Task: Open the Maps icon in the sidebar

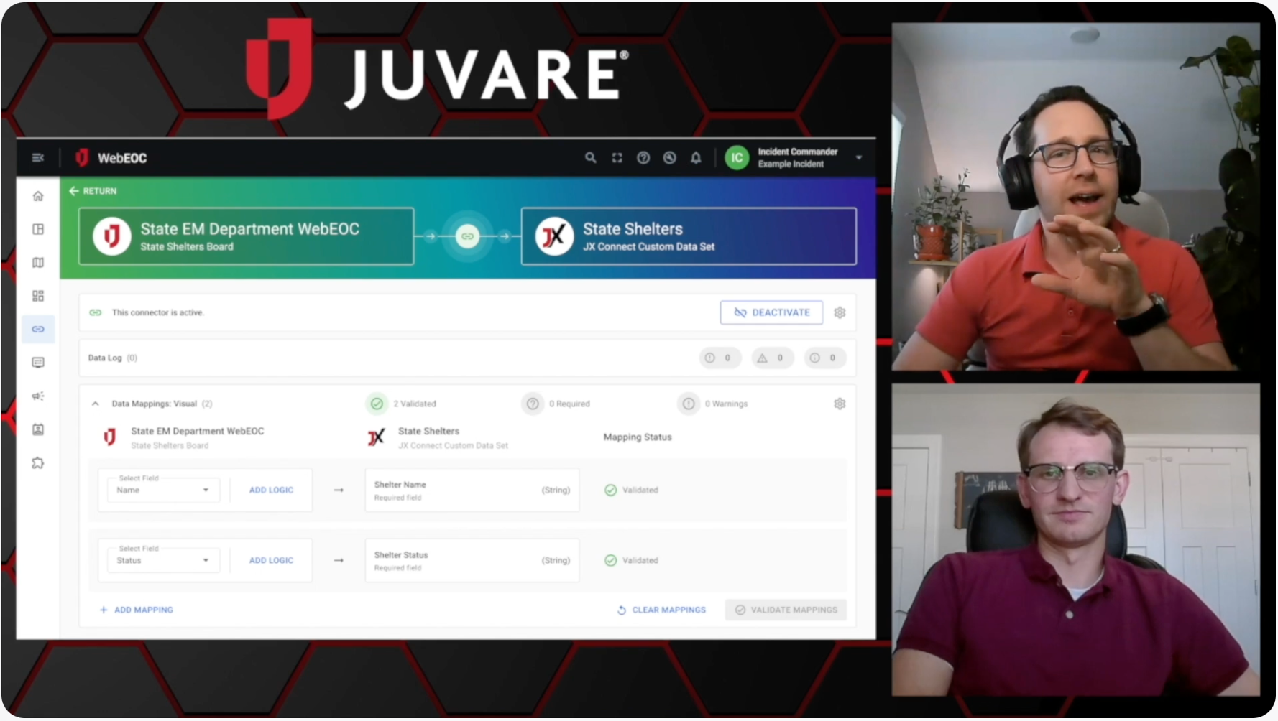Action: (x=38, y=263)
